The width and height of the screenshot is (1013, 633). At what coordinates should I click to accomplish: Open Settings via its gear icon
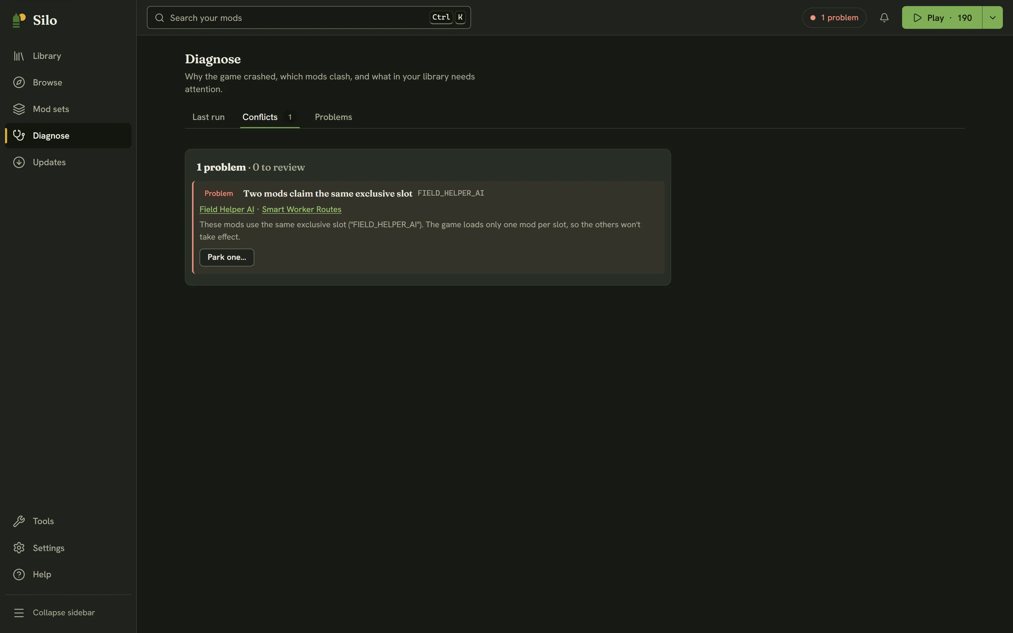pos(19,548)
